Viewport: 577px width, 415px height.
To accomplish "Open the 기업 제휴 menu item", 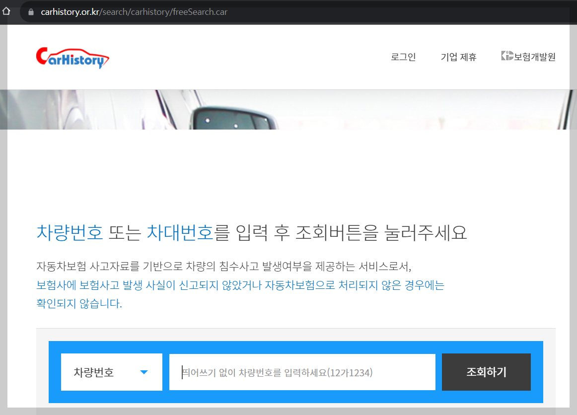I will click(458, 57).
